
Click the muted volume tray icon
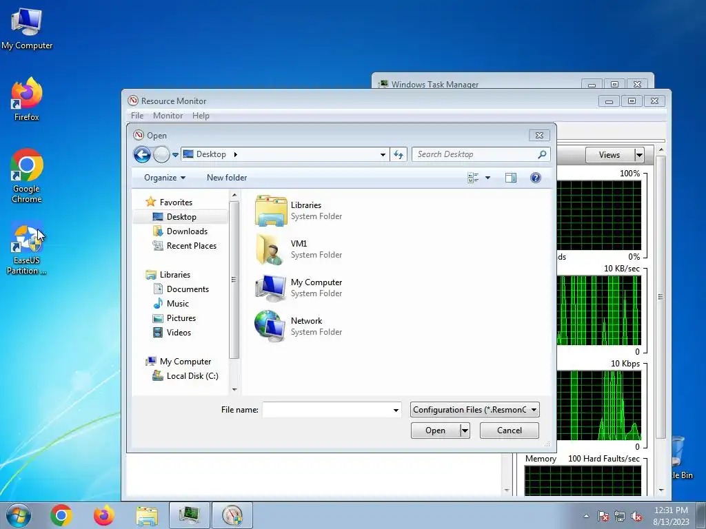tap(636, 516)
